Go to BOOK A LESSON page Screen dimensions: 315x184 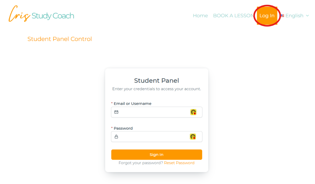coord(233,16)
